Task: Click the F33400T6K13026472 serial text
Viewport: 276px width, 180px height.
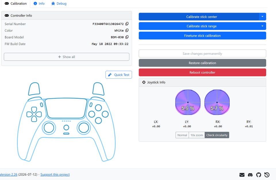Action: click(x=108, y=24)
